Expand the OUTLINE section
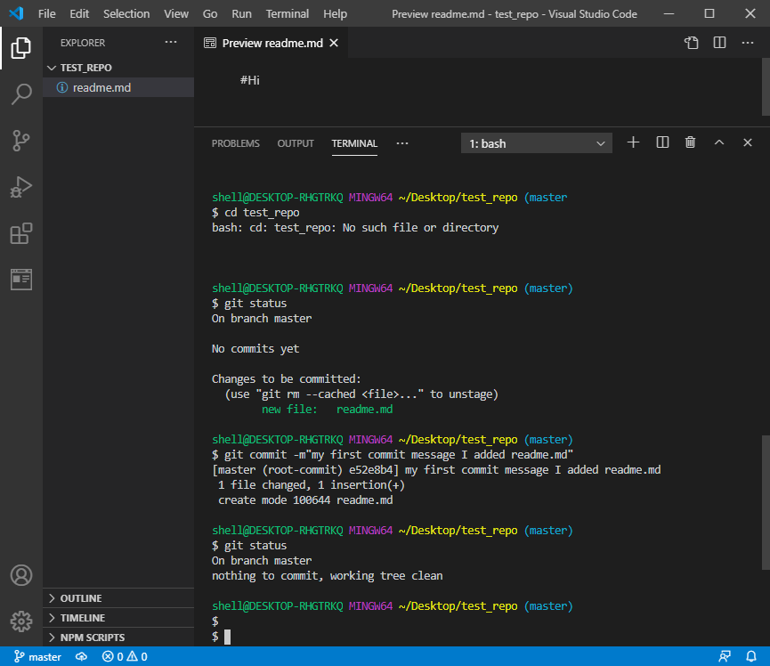The height and width of the screenshot is (666, 770). 118,598
